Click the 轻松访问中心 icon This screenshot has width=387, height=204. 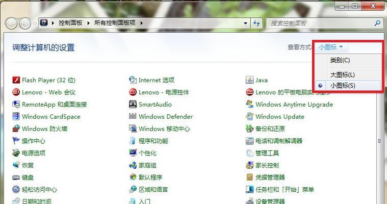(16, 189)
